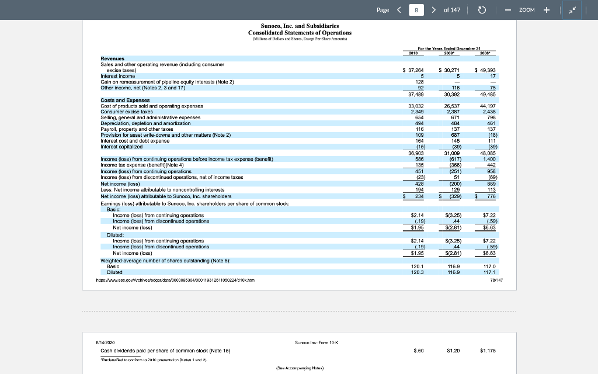Image resolution: width=598 pixels, height=374 pixels.
Task: Click the 37,489 total revenues value
Action: (x=416, y=94)
